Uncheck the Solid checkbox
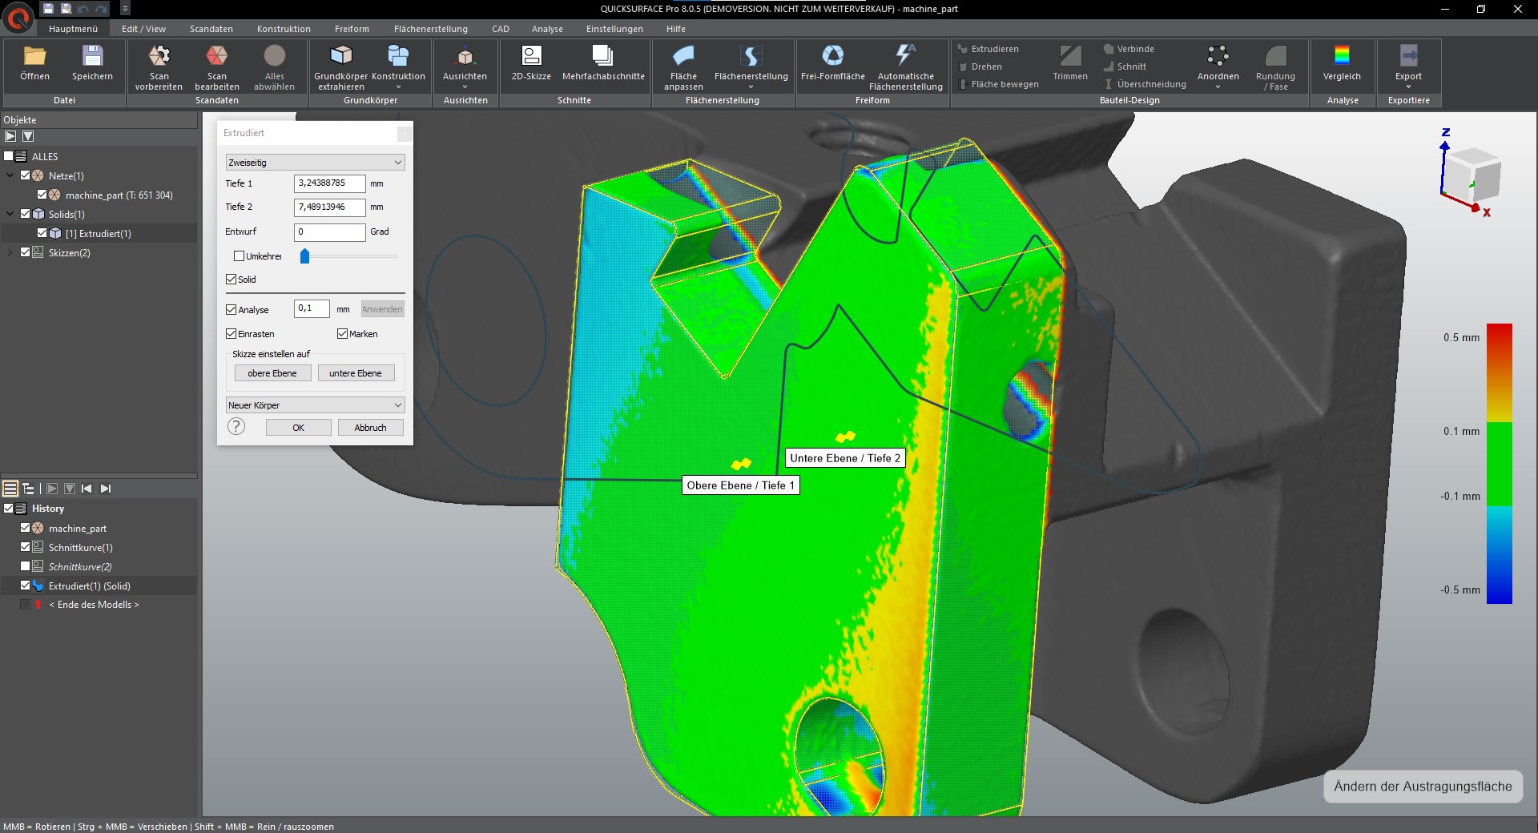 tap(232, 280)
